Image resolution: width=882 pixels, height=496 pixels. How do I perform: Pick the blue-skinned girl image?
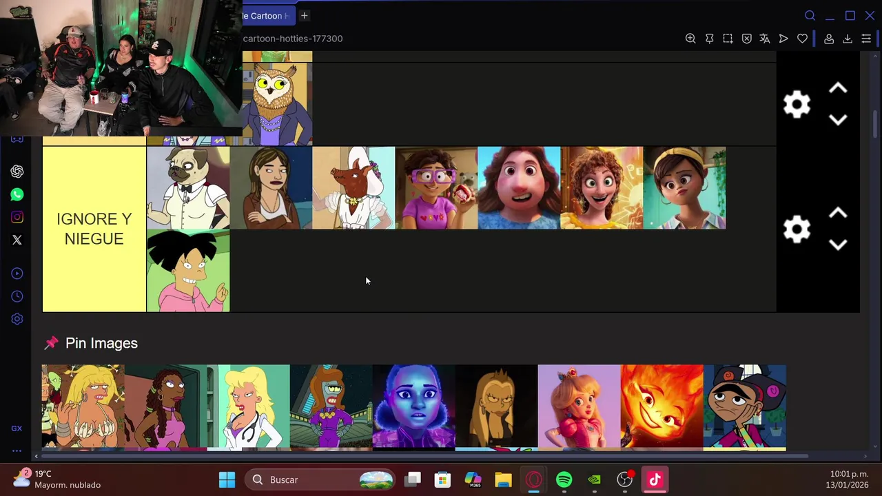point(413,407)
